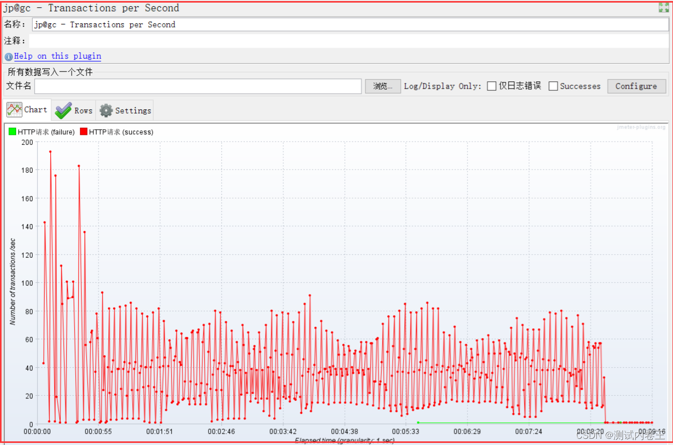Screen dimensions: 673x445
Task: Open the Help on this plugin link
Action: tap(58, 56)
